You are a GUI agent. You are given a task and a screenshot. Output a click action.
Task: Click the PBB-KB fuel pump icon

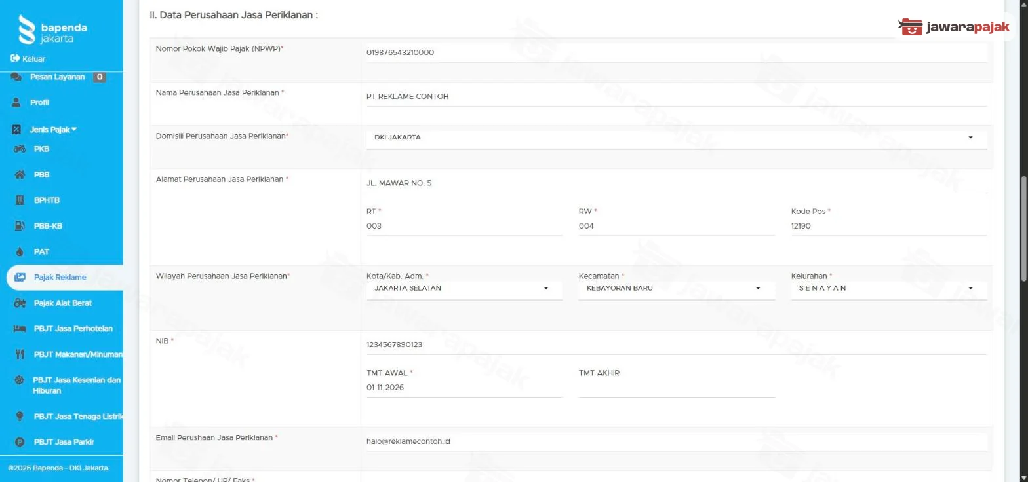point(20,226)
